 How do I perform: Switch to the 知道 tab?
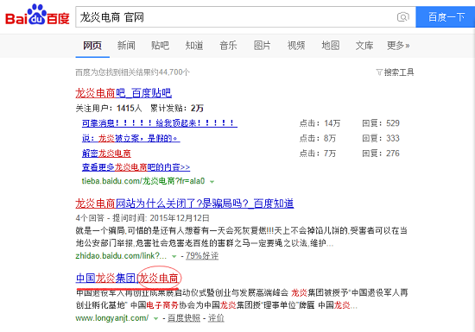click(194, 46)
